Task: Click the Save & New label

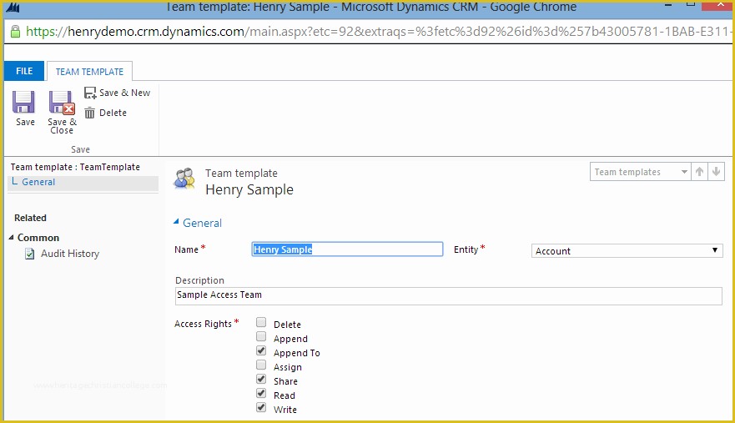Action: (x=124, y=93)
